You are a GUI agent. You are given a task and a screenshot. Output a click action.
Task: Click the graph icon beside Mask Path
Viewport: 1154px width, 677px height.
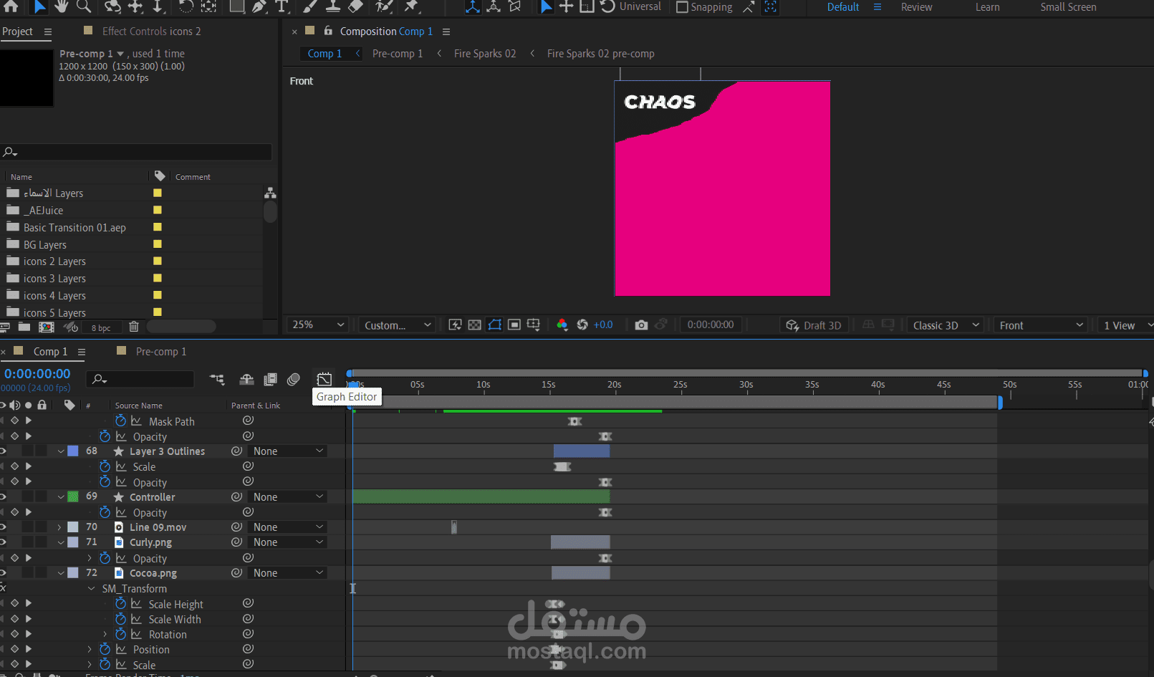coord(136,421)
